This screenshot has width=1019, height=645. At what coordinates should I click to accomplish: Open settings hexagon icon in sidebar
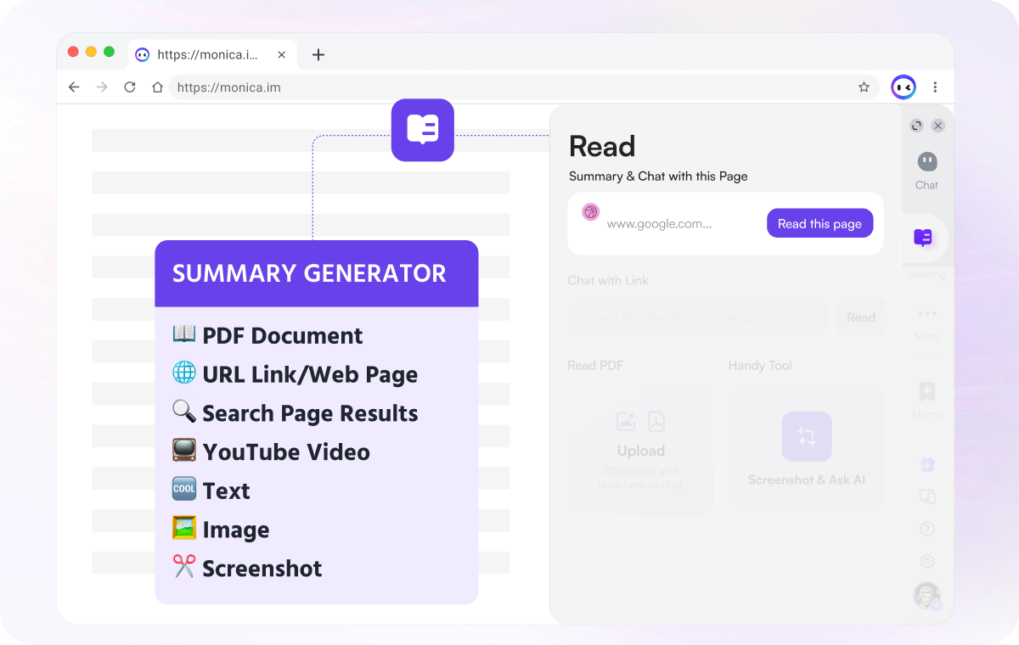click(927, 561)
